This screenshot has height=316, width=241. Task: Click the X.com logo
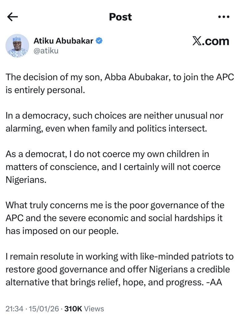click(211, 41)
